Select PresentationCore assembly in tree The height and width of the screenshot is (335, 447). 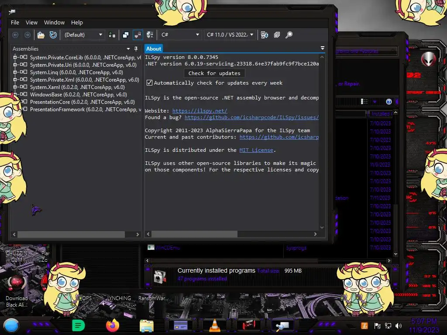[82, 102]
